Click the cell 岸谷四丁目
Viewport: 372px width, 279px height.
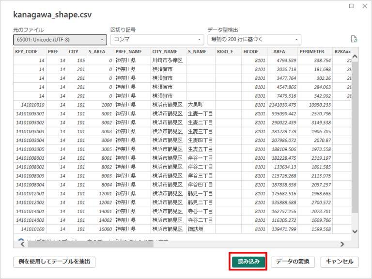(200, 185)
